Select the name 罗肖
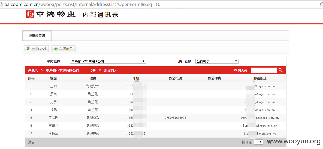 53,94
